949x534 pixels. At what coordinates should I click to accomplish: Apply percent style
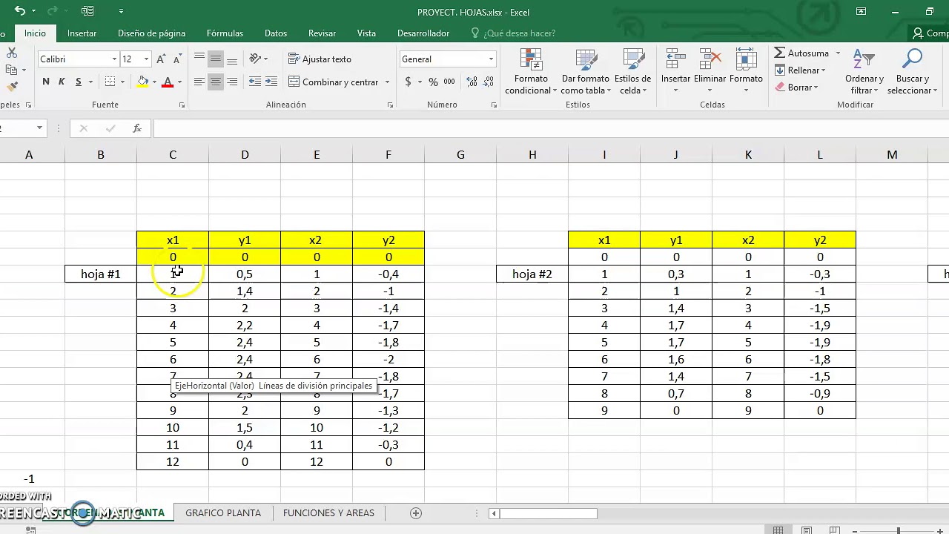(433, 82)
